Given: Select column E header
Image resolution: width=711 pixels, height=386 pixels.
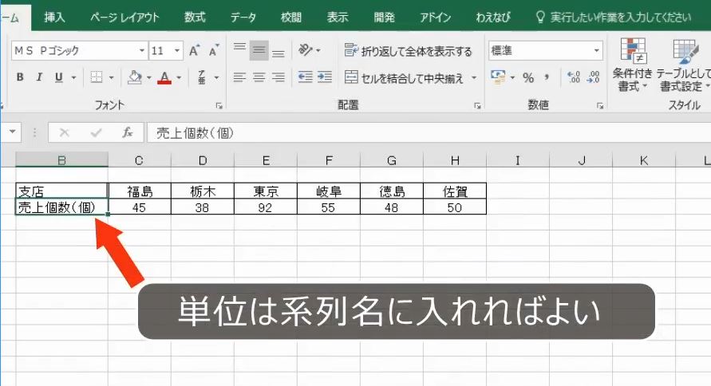Looking at the screenshot, I should click(266, 160).
